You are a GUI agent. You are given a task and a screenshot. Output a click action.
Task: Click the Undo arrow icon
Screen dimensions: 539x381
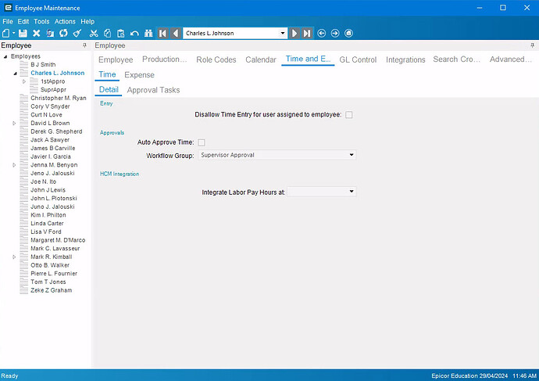pos(134,34)
